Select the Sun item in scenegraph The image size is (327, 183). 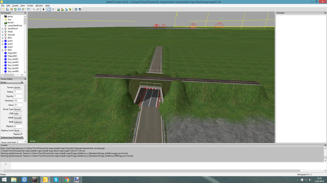pyautogui.click(x=9, y=19)
